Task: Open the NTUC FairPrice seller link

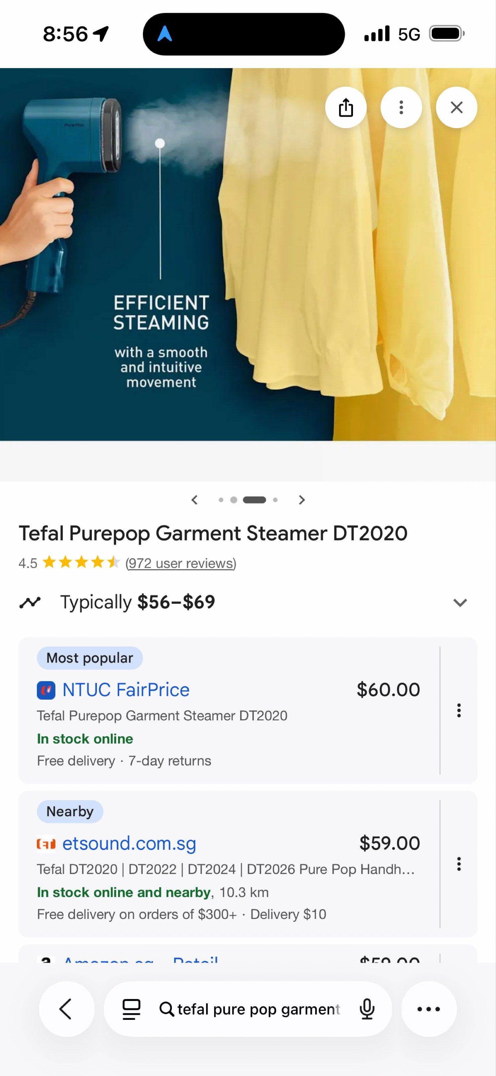Action: coord(125,690)
